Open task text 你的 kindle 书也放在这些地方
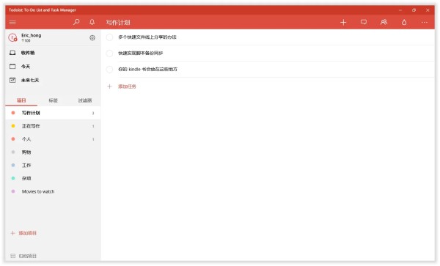Image resolution: width=440 pixels, height=266 pixels. coord(147,69)
